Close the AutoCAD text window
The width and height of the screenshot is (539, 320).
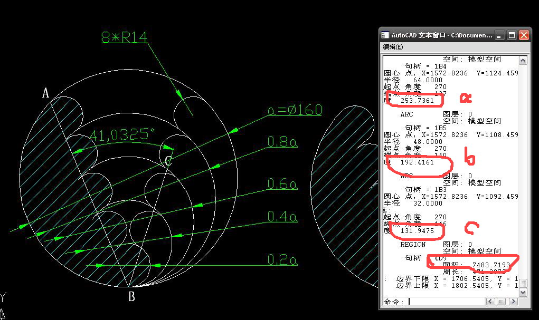(x=524, y=35)
